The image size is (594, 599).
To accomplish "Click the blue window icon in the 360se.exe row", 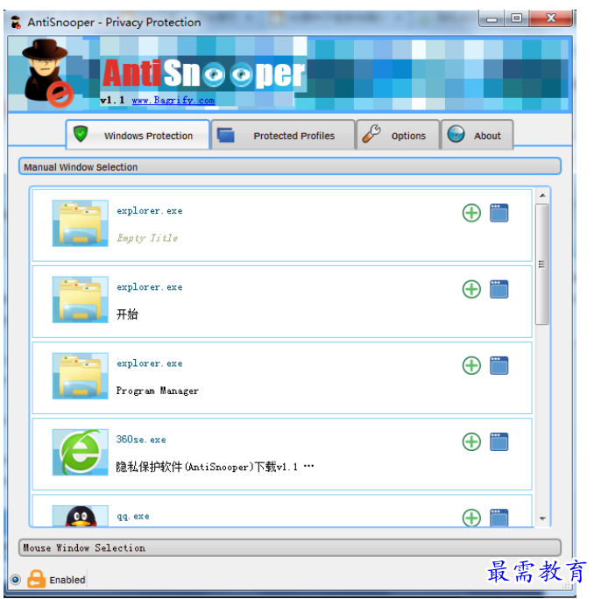I will (499, 442).
